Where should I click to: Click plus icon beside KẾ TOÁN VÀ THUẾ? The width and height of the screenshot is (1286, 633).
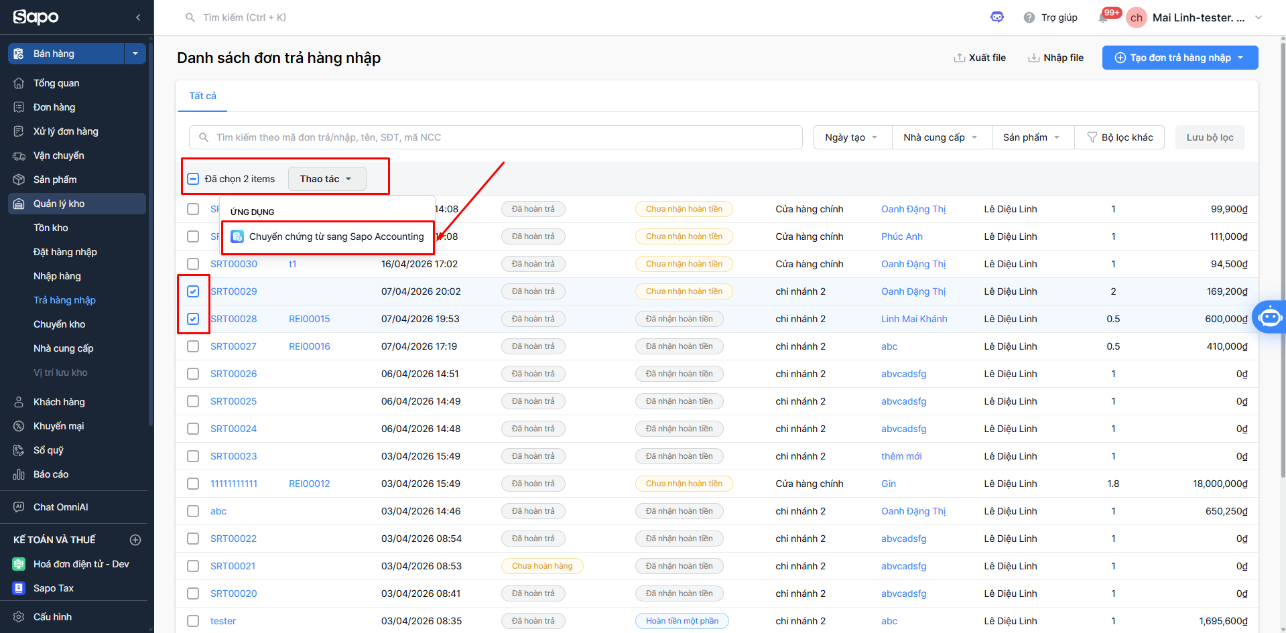pos(135,540)
